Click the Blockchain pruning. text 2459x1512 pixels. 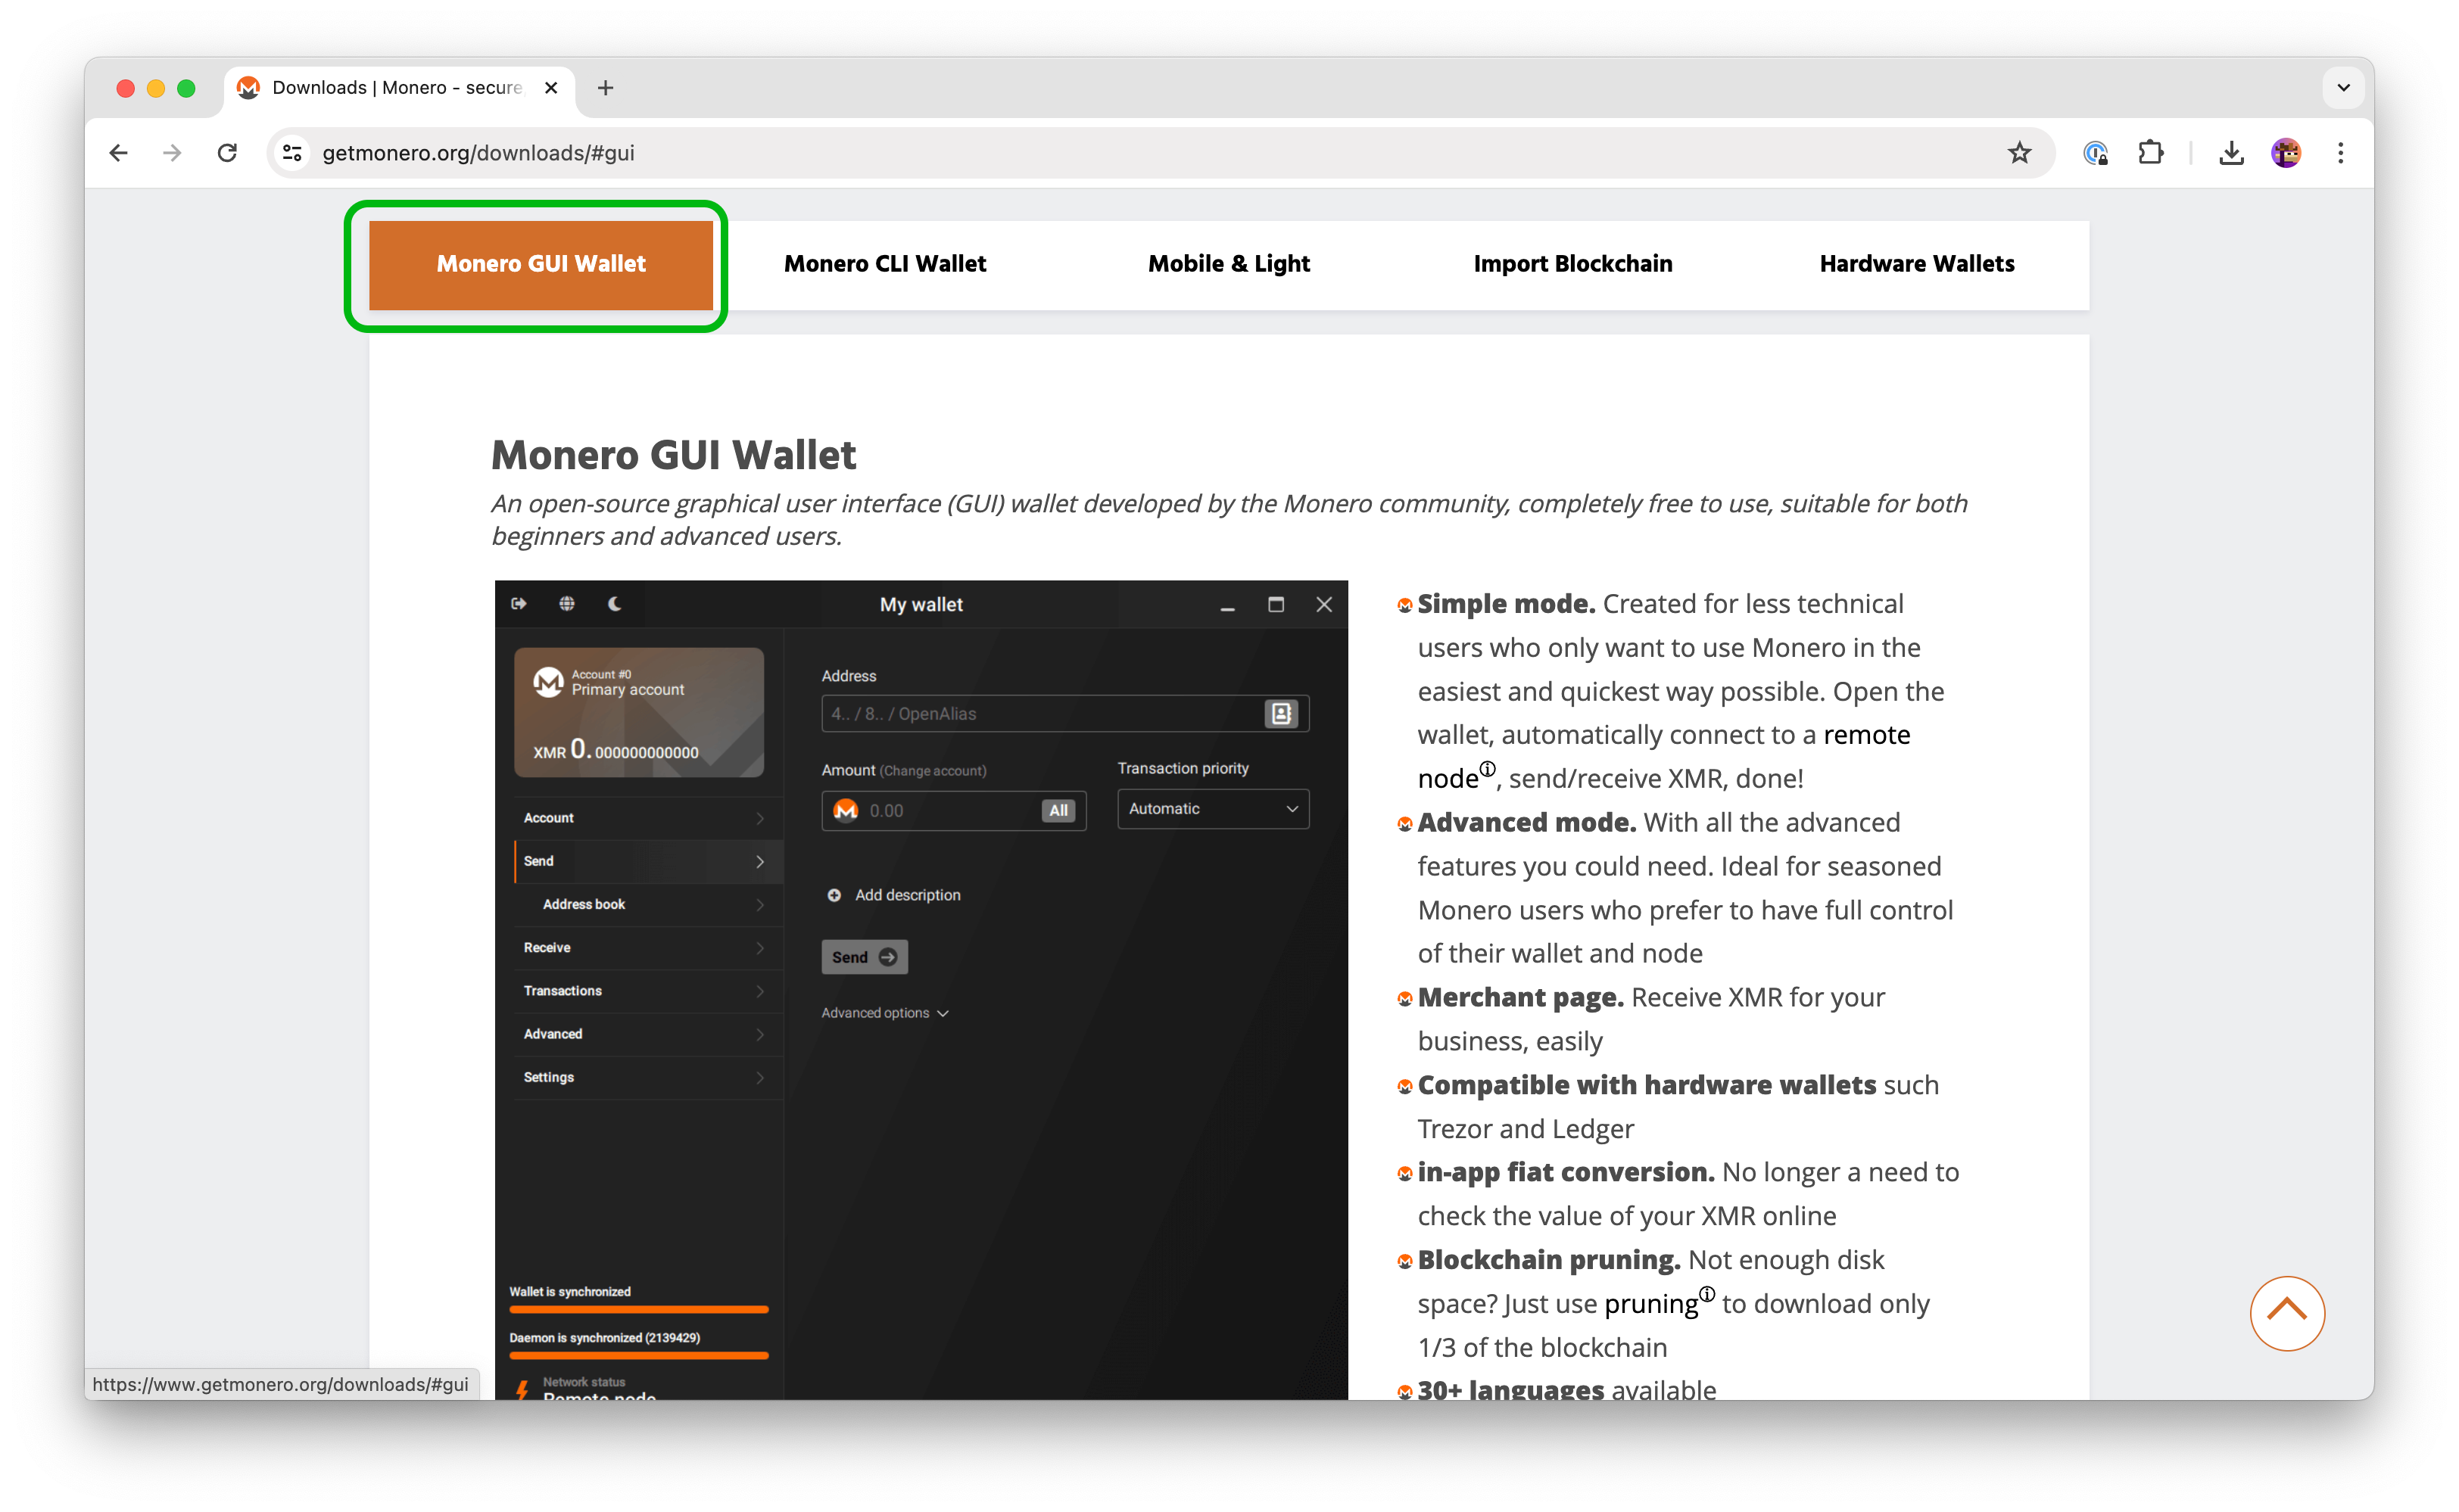(x=1549, y=1260)
